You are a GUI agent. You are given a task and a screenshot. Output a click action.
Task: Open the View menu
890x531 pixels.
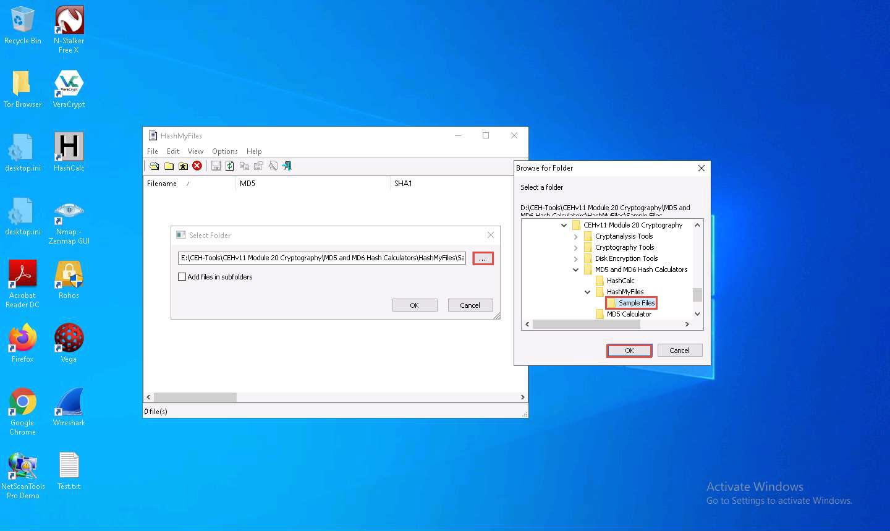(x=195, y=151)
